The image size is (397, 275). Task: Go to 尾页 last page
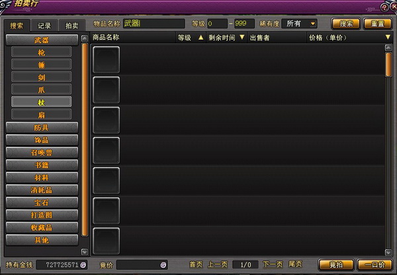point(295,264)
